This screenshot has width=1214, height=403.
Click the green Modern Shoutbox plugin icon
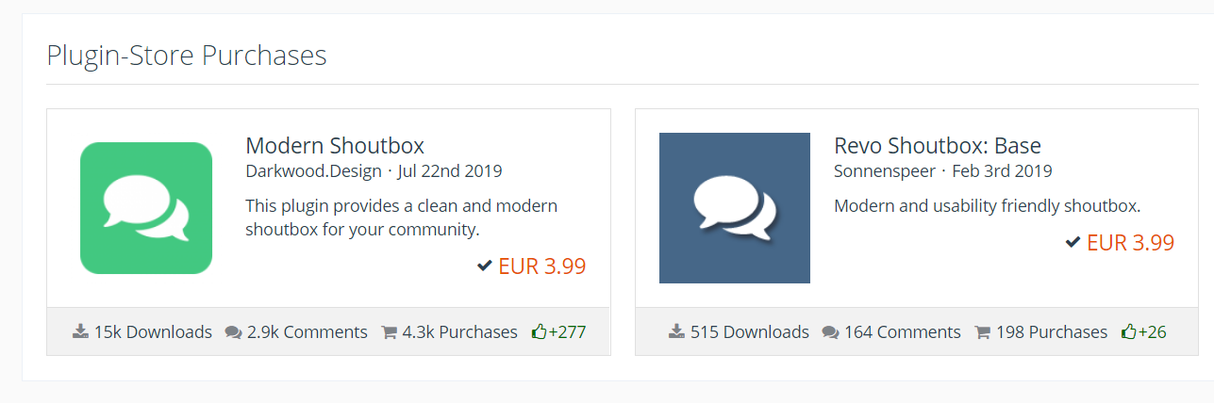click(x=146, y=208)
